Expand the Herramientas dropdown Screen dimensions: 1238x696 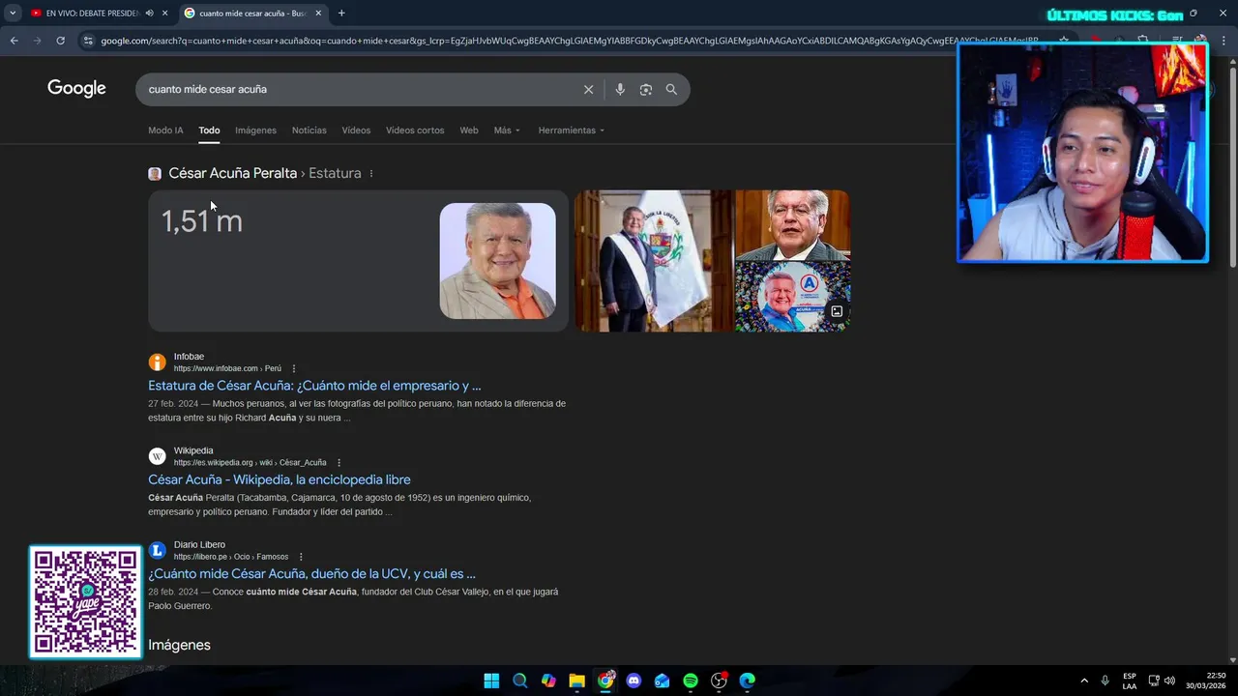click(x=572, y=130)
